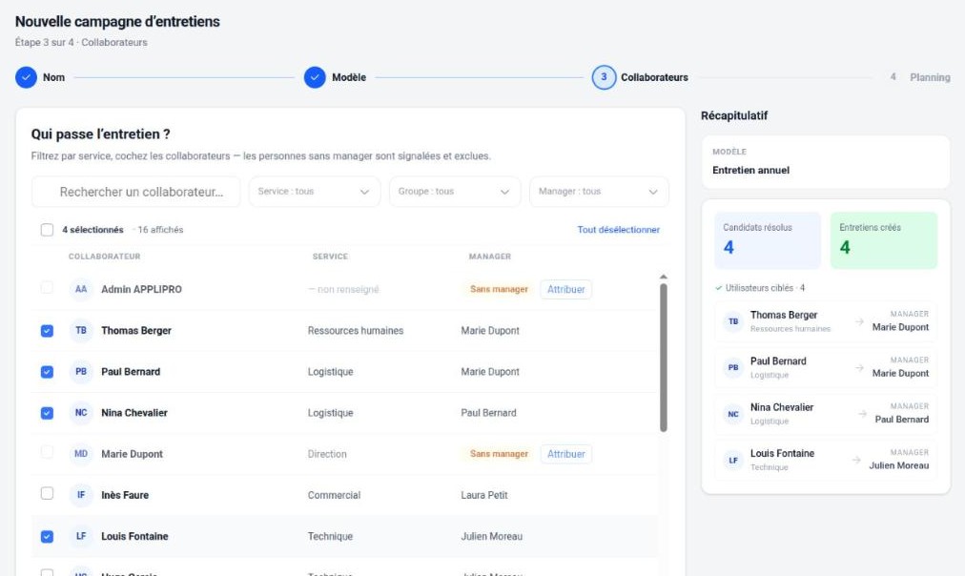The width and height of the screenshot is (965, 576).
Task: Click the COLLABORATEUR column header
Action: pos(105,257)
